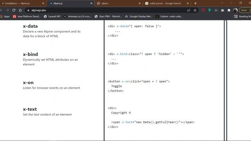View site info via the padlock icon
The image size is (251, 141).
coord(28,11)
